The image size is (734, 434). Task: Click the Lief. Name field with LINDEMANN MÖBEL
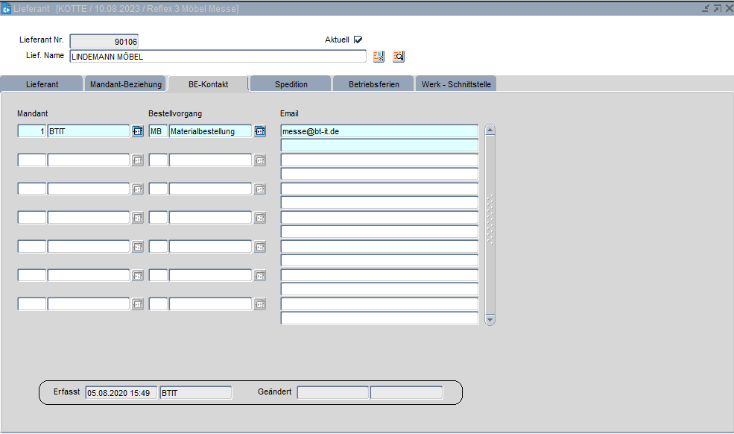pos(217,57)
